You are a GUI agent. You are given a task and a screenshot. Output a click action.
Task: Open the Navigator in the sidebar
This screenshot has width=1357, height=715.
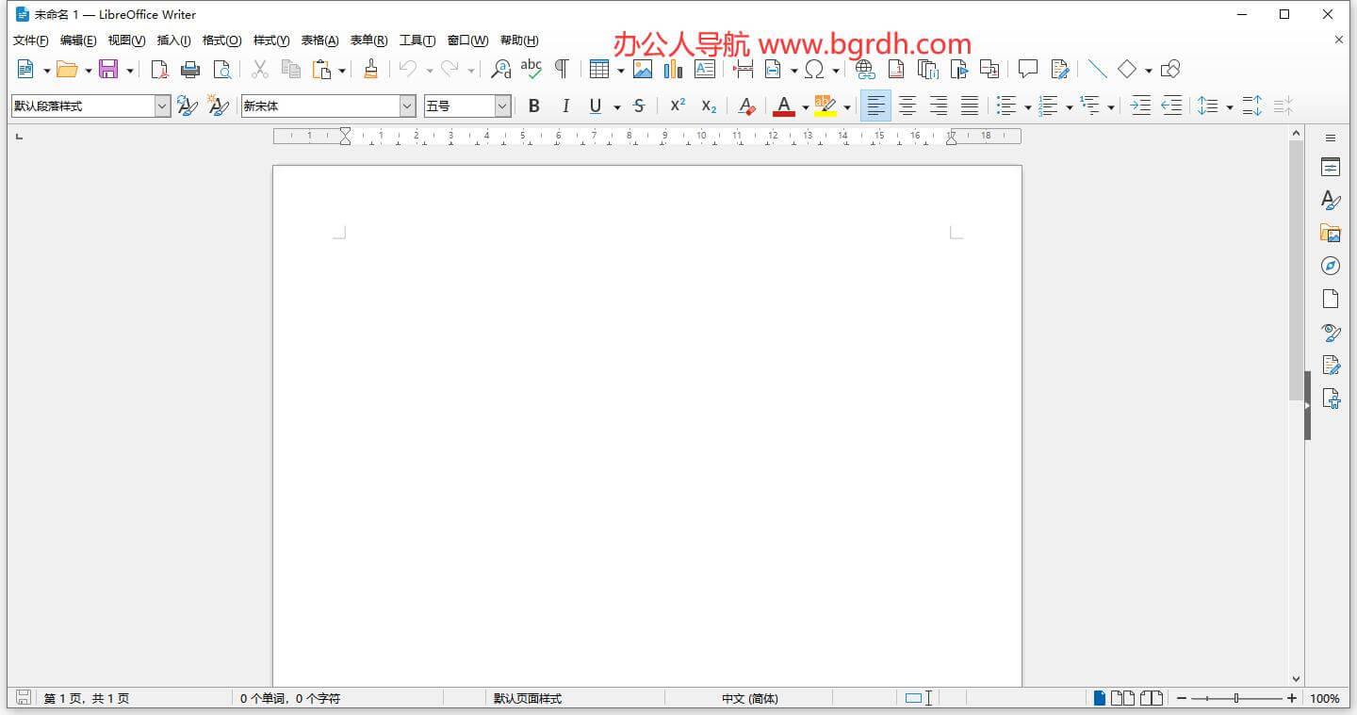[x=1330, y=265]
